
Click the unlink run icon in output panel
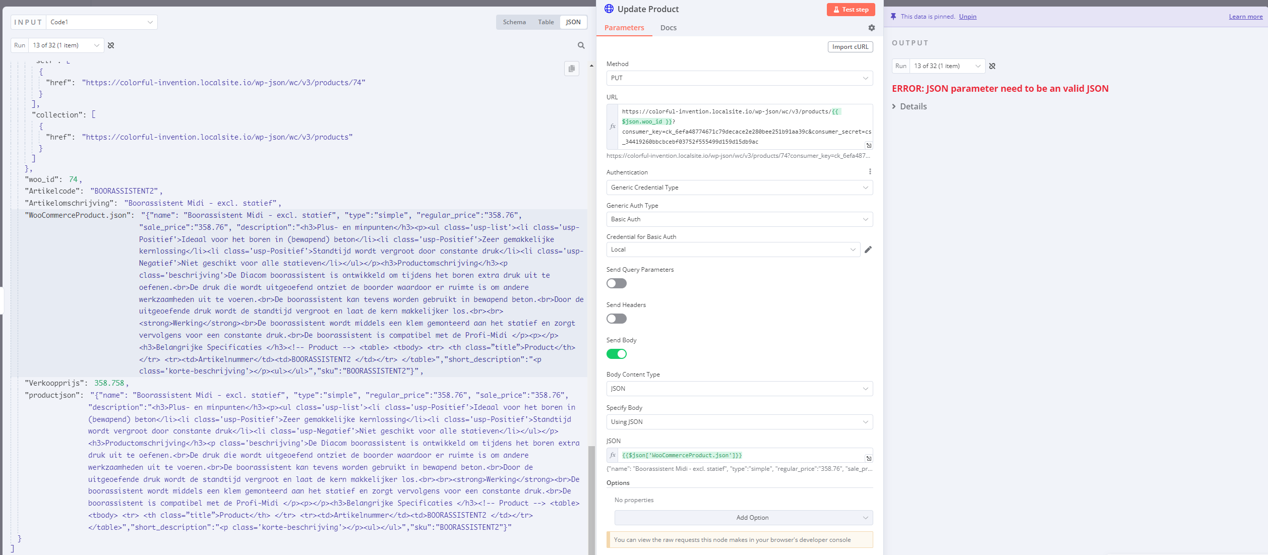tap(992, 66)
